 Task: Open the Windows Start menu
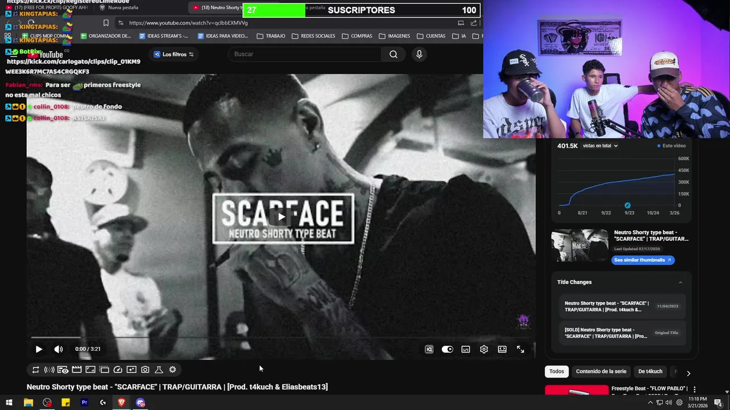point(9,403)
